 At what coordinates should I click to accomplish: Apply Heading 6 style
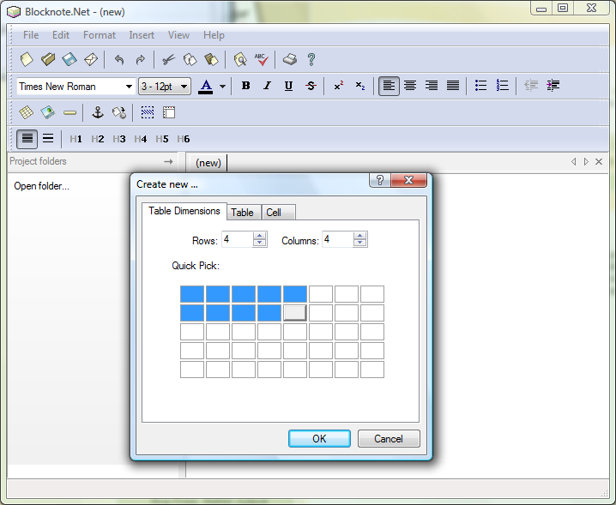click(x=184, y=139)
